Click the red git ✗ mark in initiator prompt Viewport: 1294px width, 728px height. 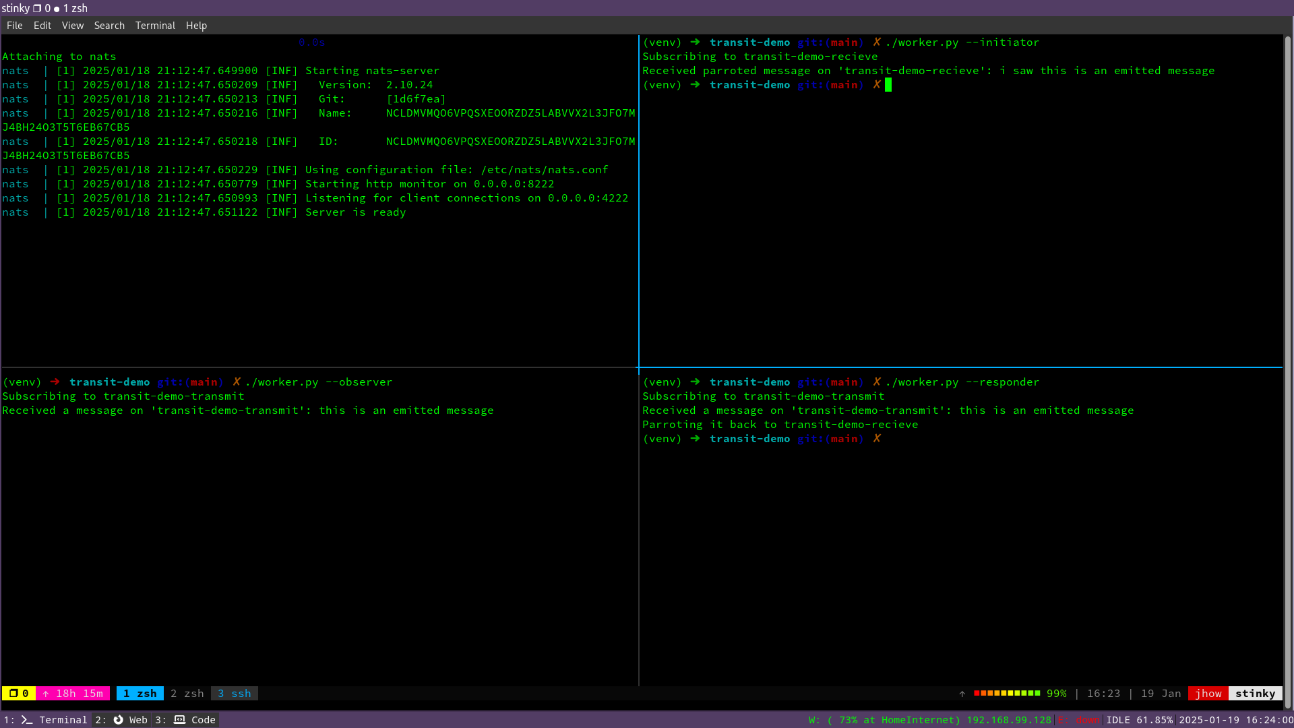(876, 42)
